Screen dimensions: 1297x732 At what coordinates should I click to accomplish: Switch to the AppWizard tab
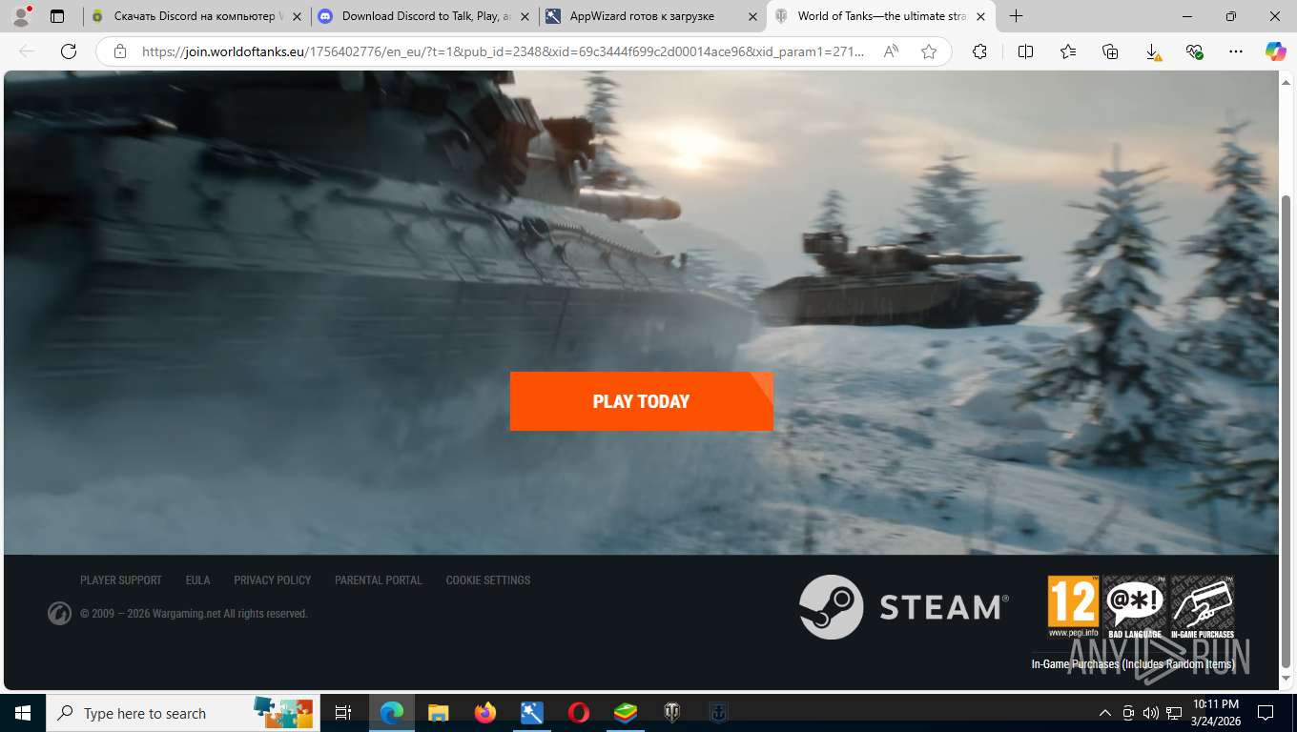(x=652, y=16)
